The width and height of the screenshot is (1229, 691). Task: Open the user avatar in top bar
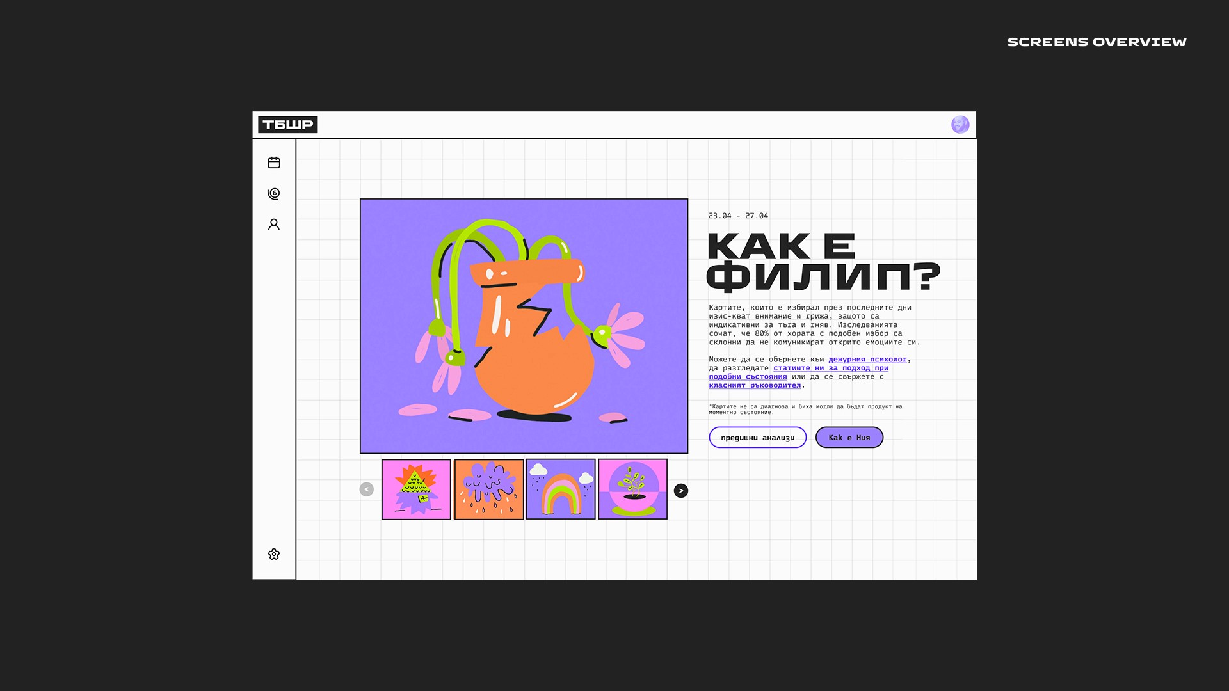tap(960, 125)
